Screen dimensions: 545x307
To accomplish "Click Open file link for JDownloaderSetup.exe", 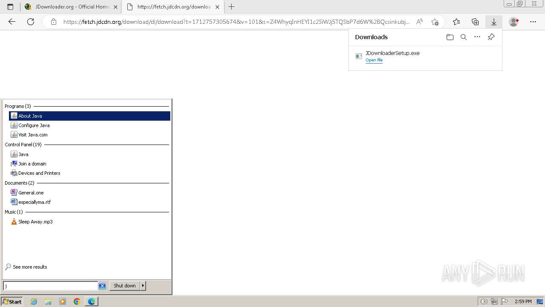I will point(374,60).
